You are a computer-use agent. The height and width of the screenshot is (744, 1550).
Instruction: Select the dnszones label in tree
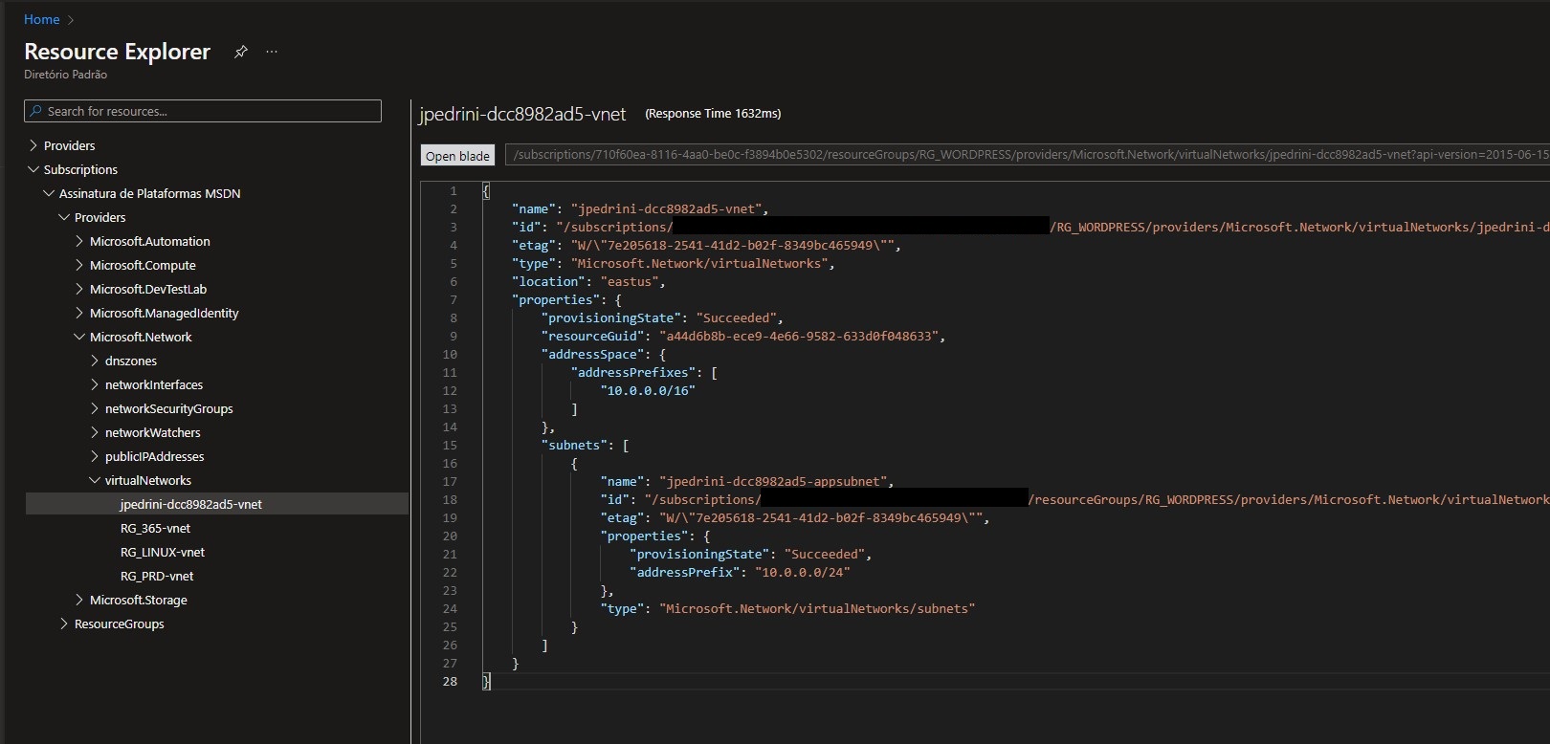131,361
